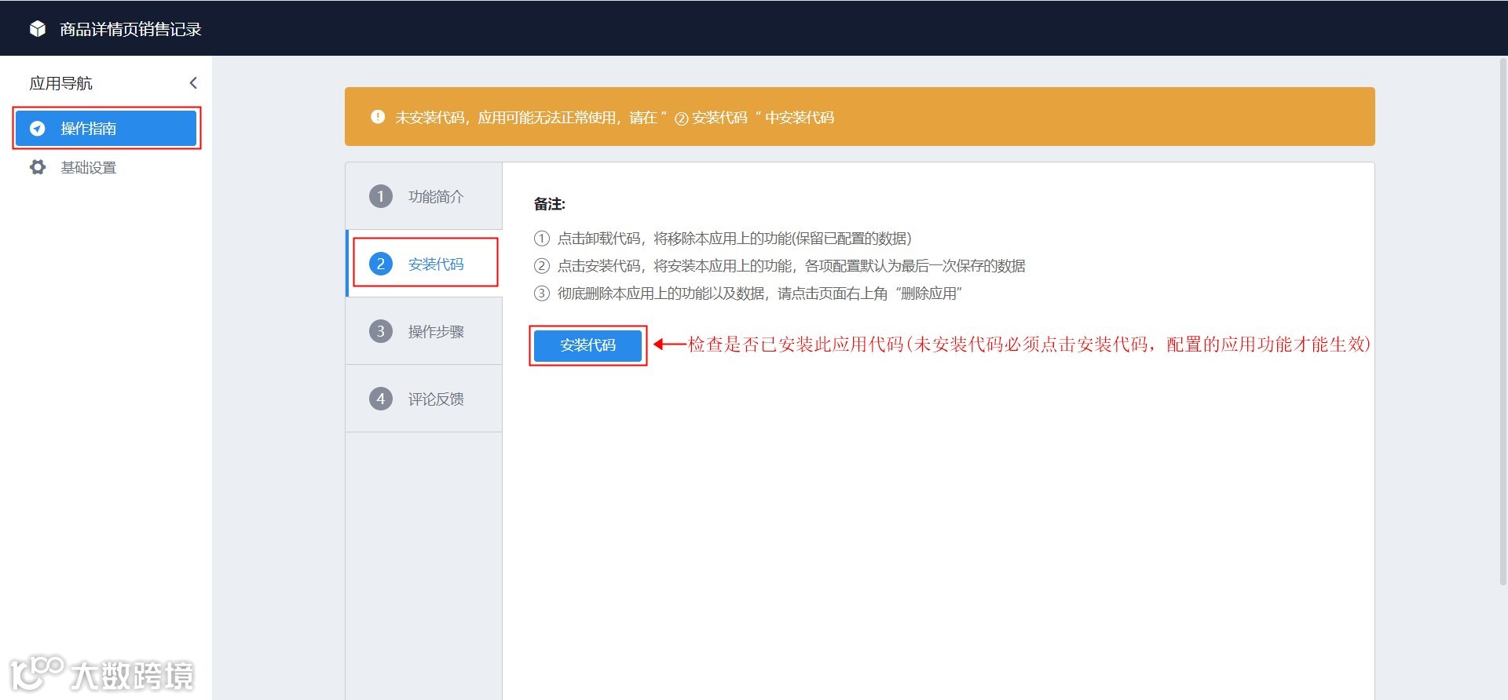Click the cube logo icon in header
1508x700 pixels.
tap(38, 29)
